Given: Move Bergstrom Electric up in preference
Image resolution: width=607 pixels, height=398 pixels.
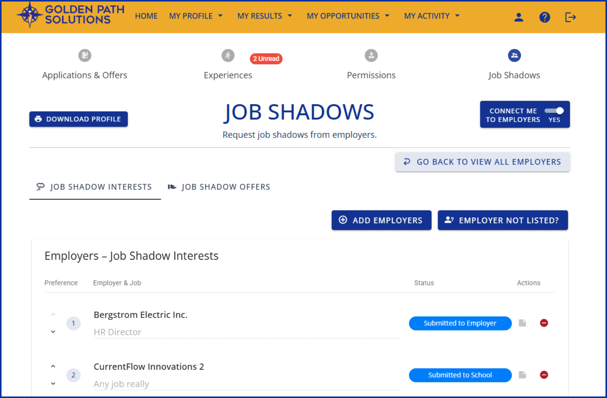Looking at the screenshot, I should click(53, 315).
